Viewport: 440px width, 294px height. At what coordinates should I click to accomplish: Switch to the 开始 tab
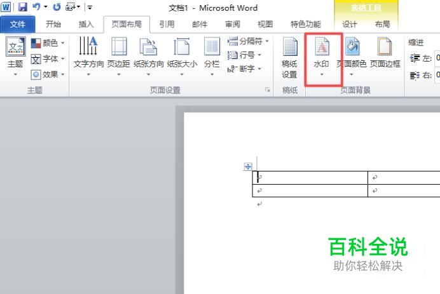[53, 24]
